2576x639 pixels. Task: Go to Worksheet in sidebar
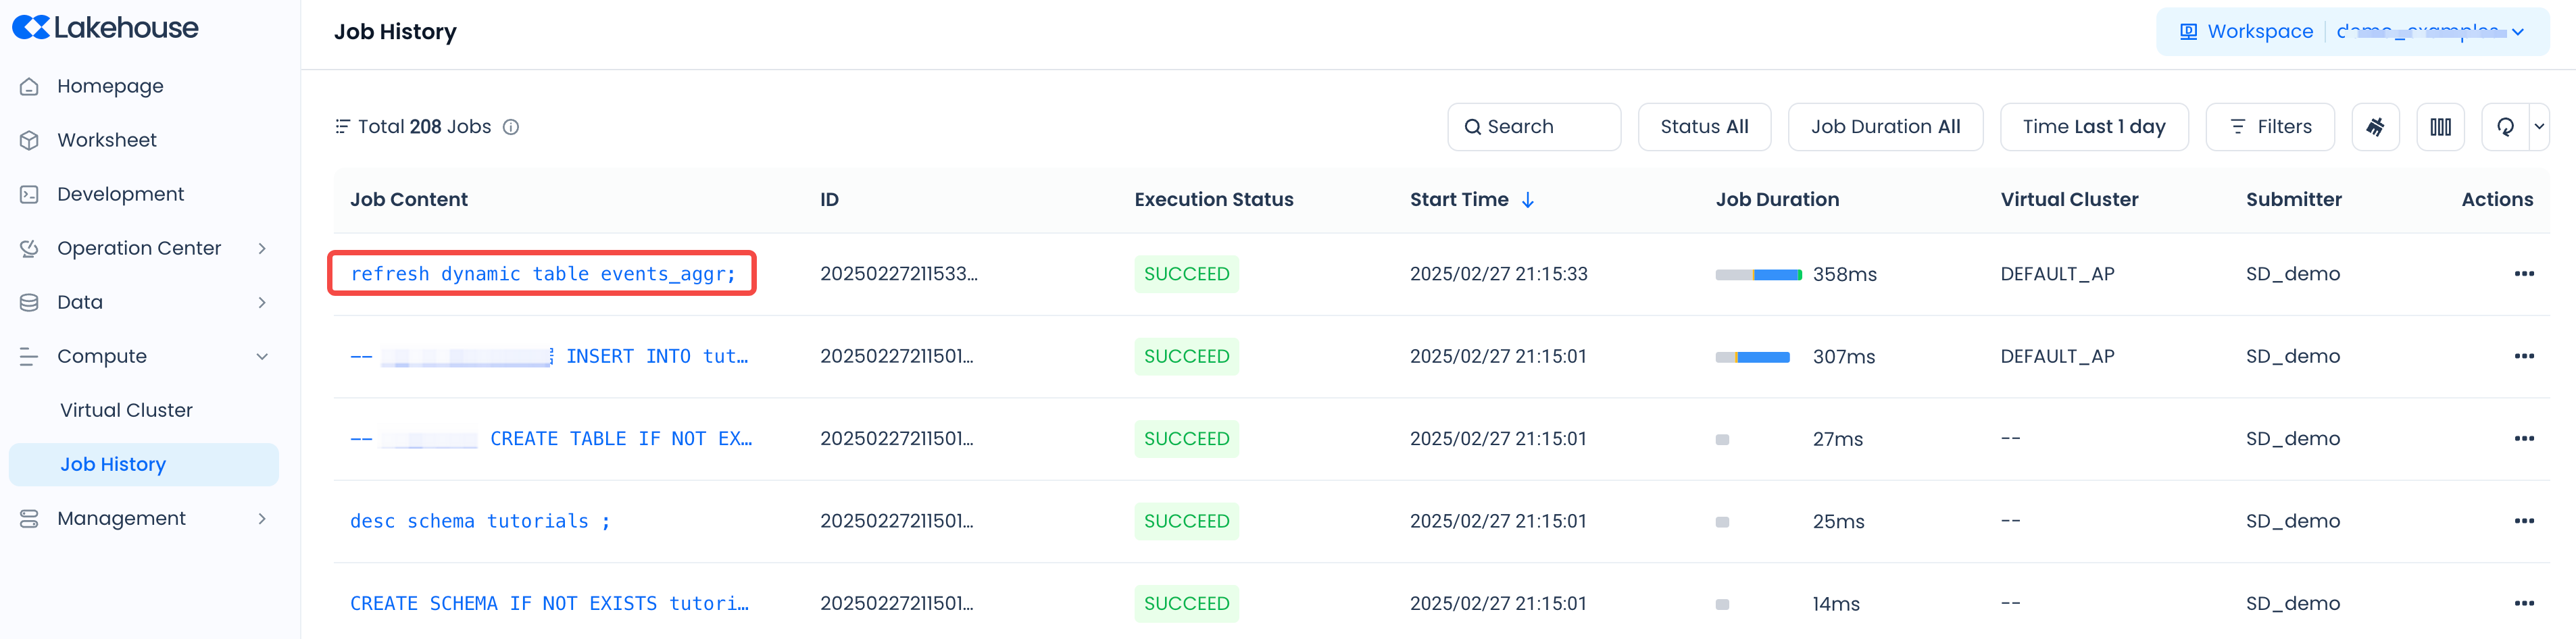click(x=107, y=140)
